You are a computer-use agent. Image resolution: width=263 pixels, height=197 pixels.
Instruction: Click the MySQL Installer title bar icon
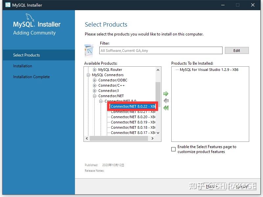(x=8, y=5)
